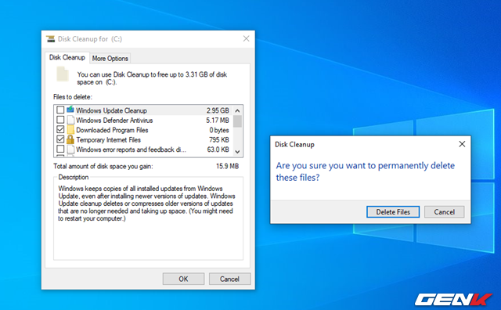
Task: Click the Temporary Internet Files lock icon
Action: click(70, 139)
